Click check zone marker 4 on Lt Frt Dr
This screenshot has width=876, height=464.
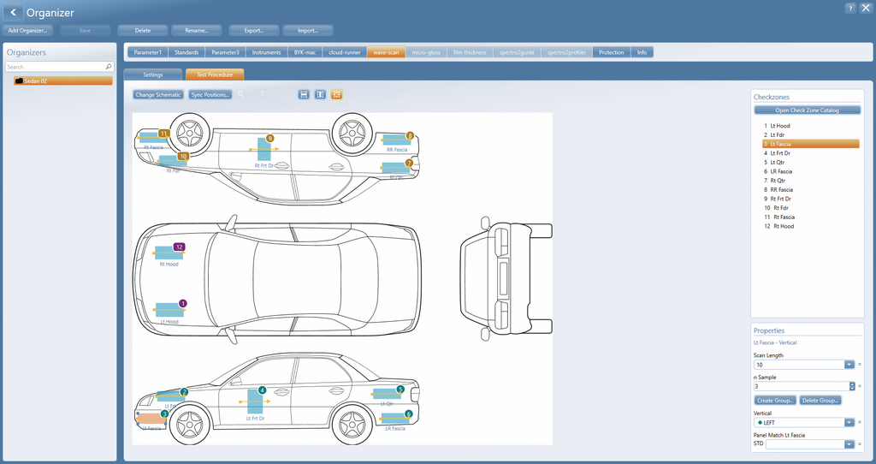tap(262, 390)
